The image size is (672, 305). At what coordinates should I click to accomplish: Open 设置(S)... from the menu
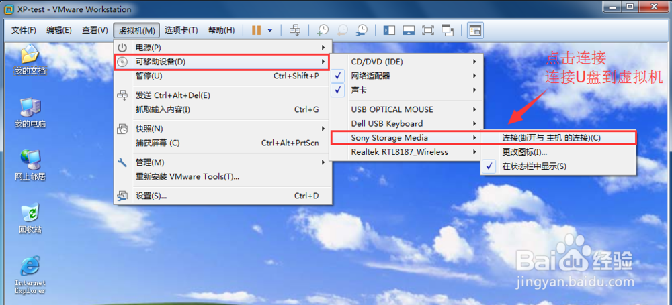(222, 196)
